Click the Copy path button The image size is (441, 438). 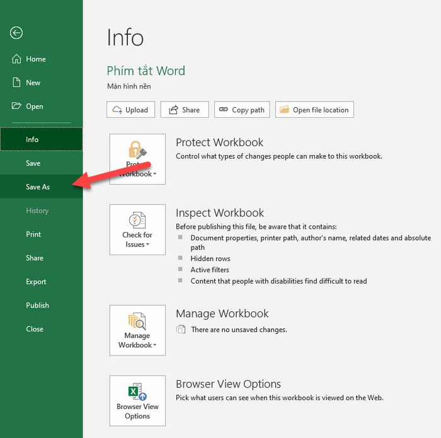(x=242, y=110)
